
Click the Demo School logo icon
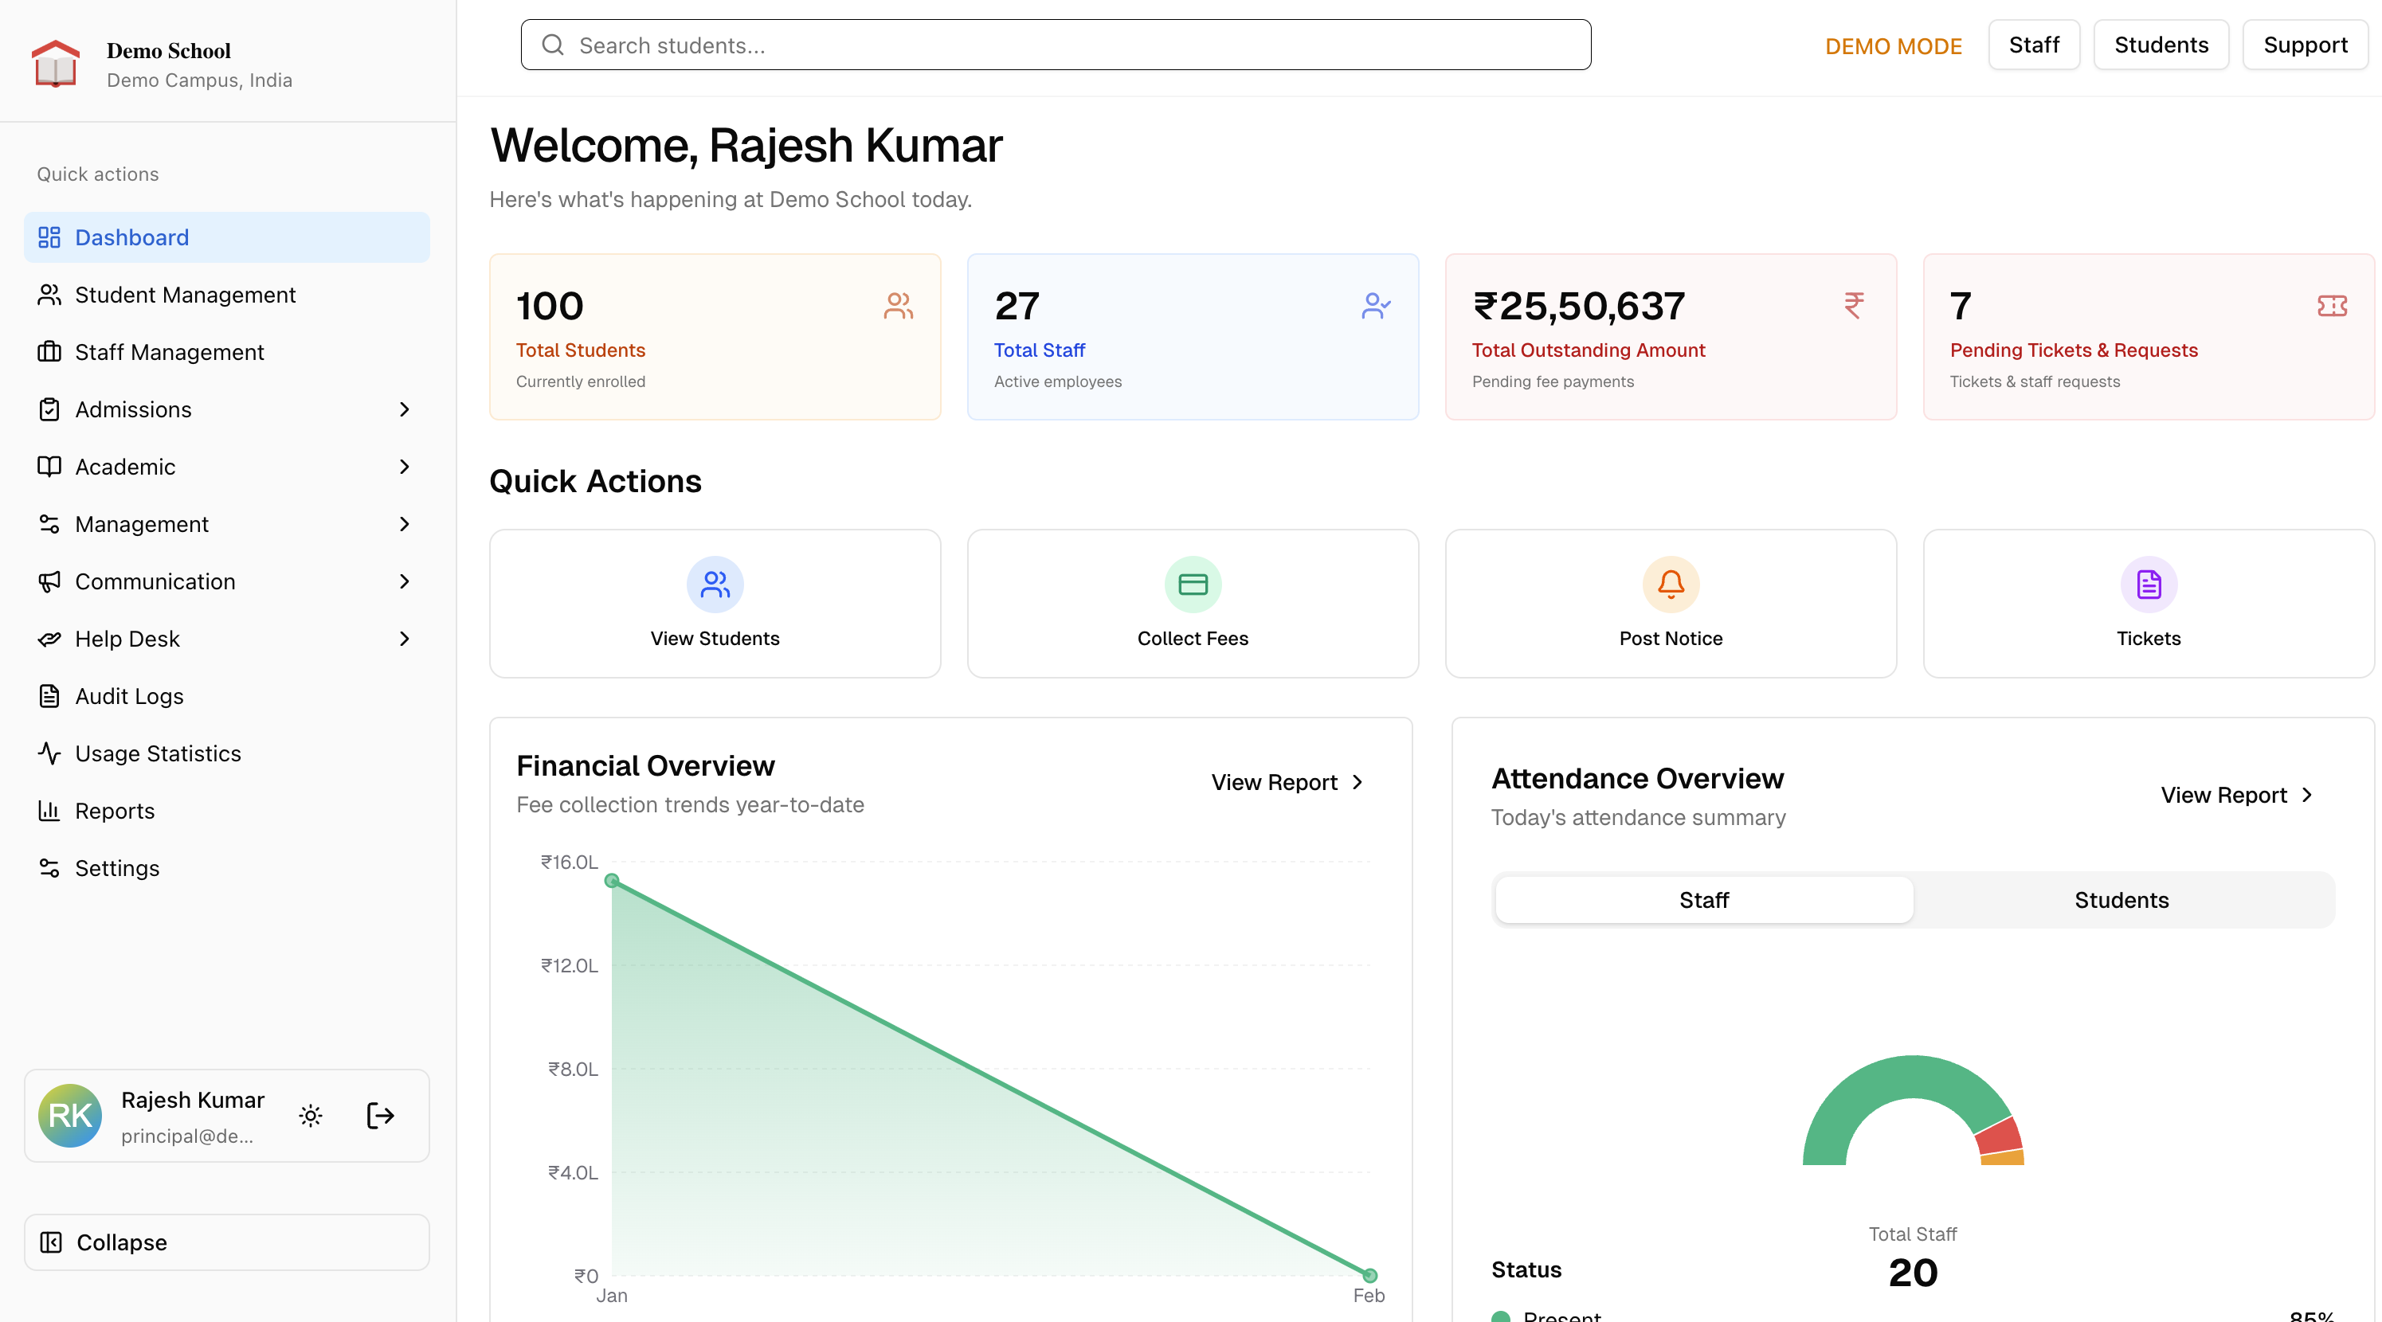[57, 61]
